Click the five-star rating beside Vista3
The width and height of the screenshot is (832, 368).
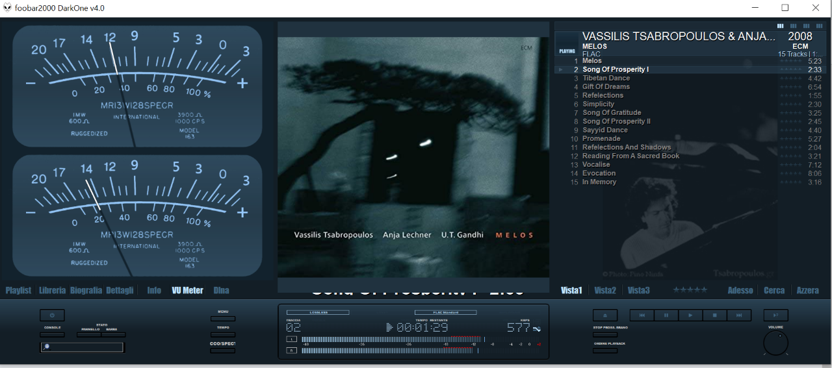point(690,290)
